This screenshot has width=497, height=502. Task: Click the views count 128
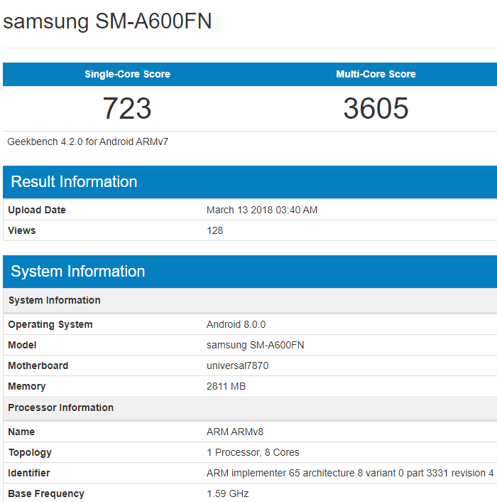pyautogui.click(x=215, y=230)
